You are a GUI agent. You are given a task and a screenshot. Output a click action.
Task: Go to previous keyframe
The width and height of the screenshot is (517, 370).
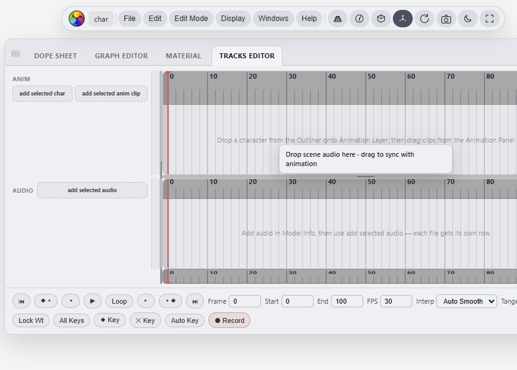46,301
